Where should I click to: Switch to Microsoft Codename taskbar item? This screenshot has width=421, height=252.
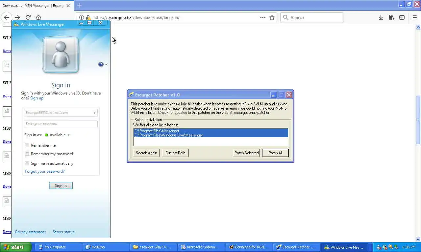click(201, 247)
